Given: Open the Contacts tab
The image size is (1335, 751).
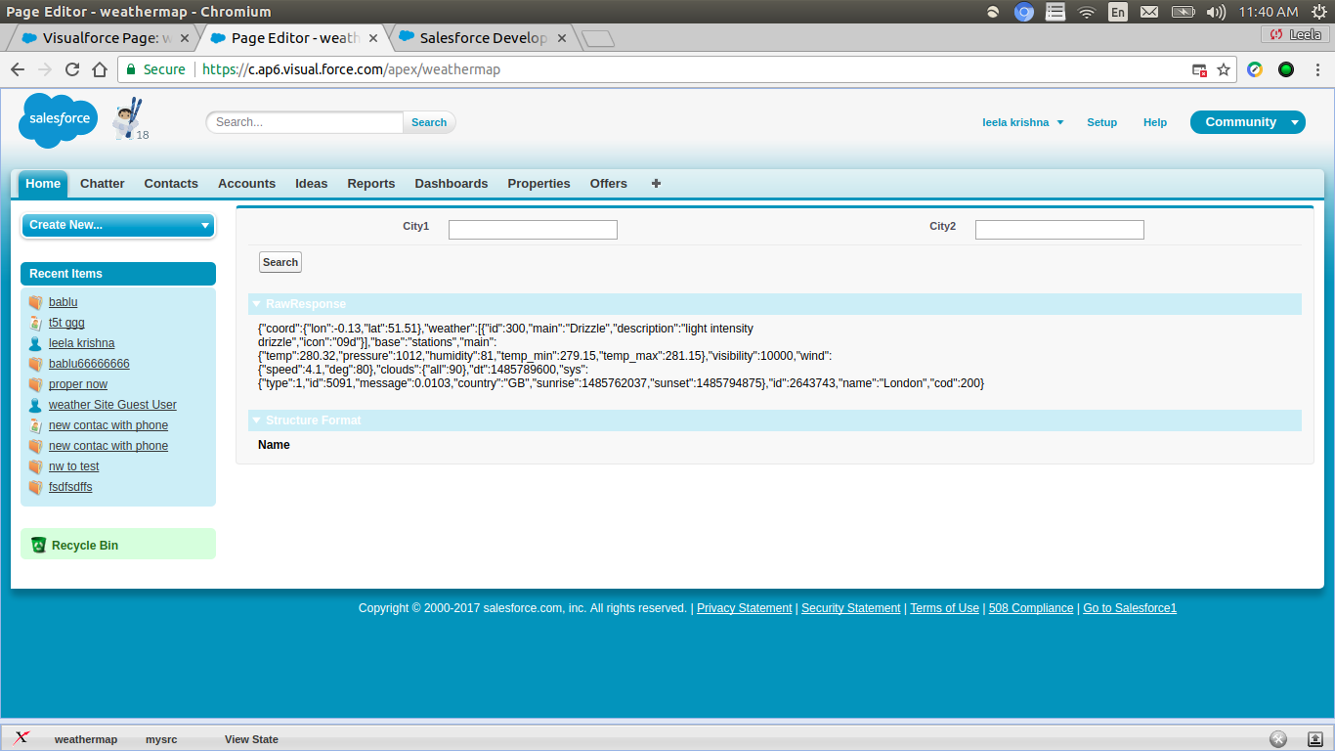Looking at the screenshot, I should (171, 183).
